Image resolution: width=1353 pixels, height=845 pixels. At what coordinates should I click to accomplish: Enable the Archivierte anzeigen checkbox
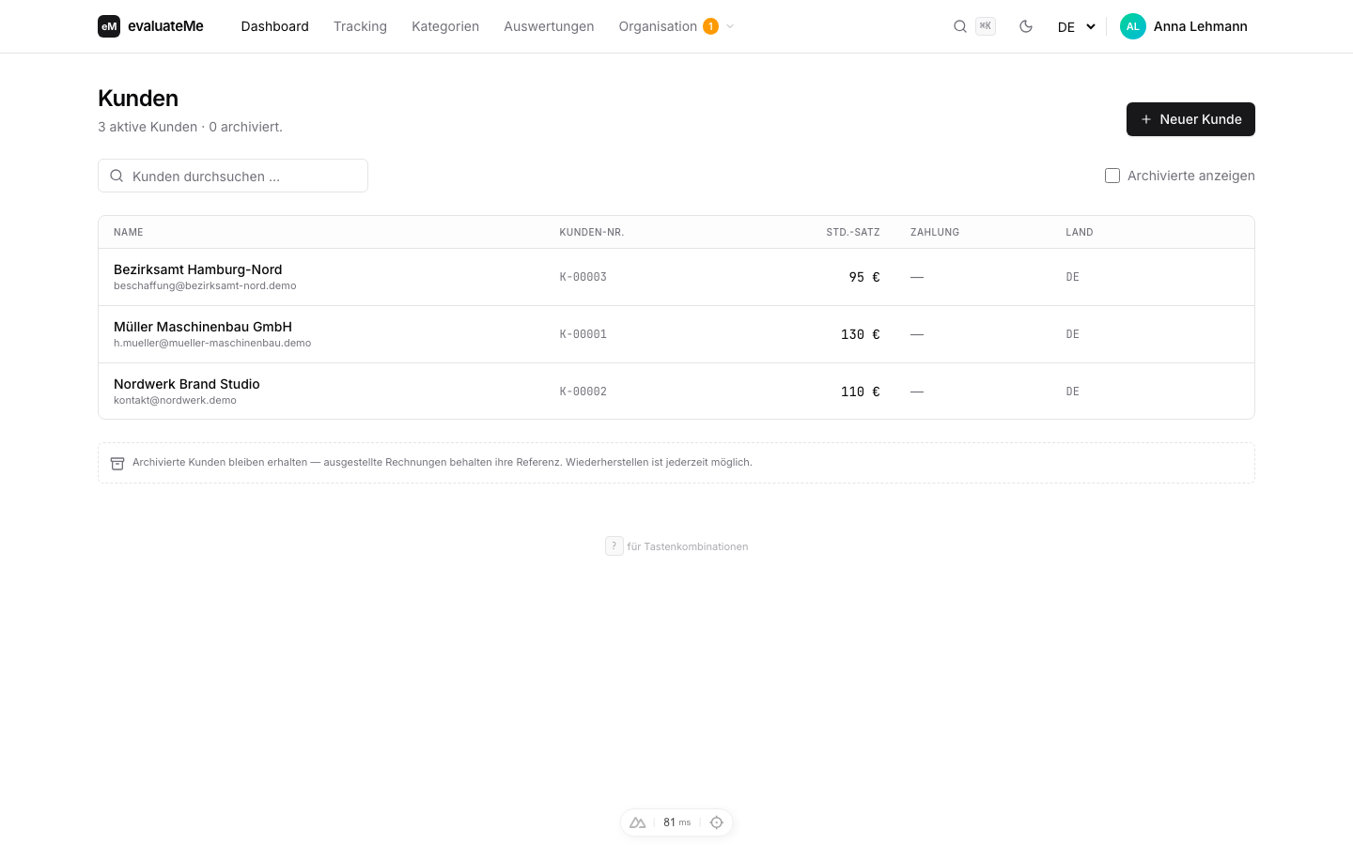(1112, 176)
